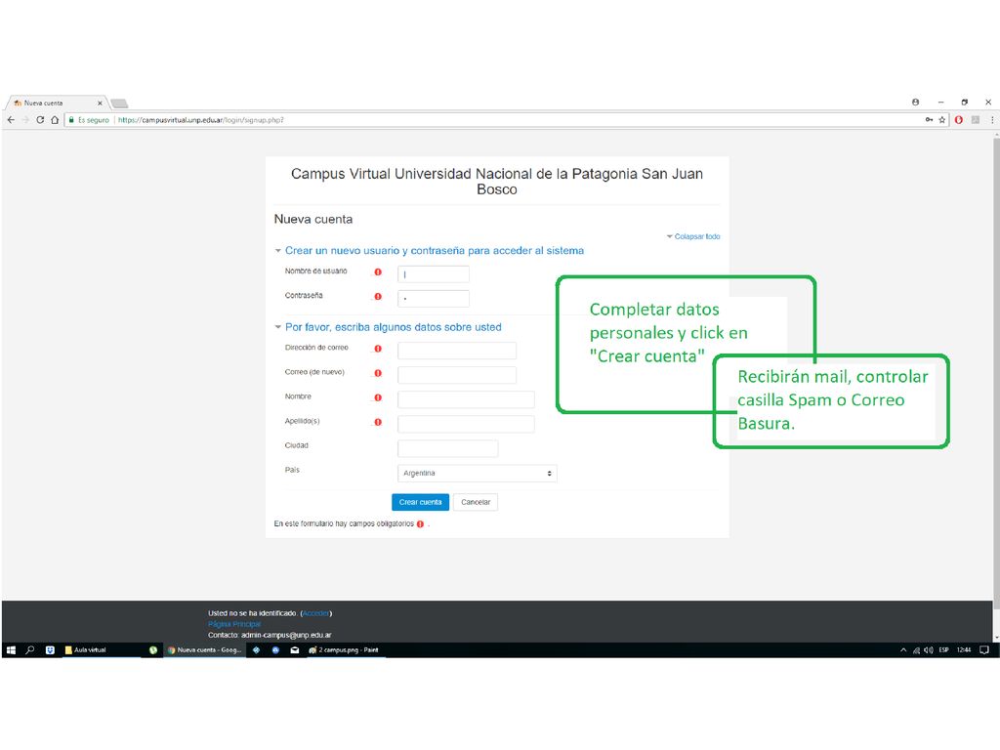Open the Windows Start menu
Viewport: 1000px width, 750px height.
click(x=11, y=650)
